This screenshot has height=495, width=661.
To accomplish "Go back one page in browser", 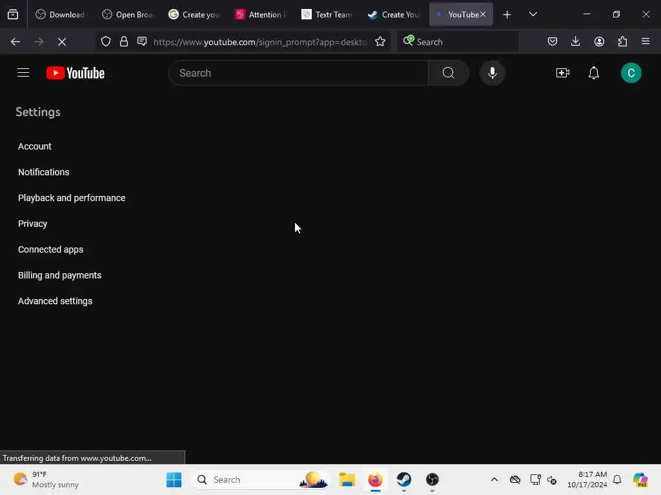I will [x=15, y=42].
